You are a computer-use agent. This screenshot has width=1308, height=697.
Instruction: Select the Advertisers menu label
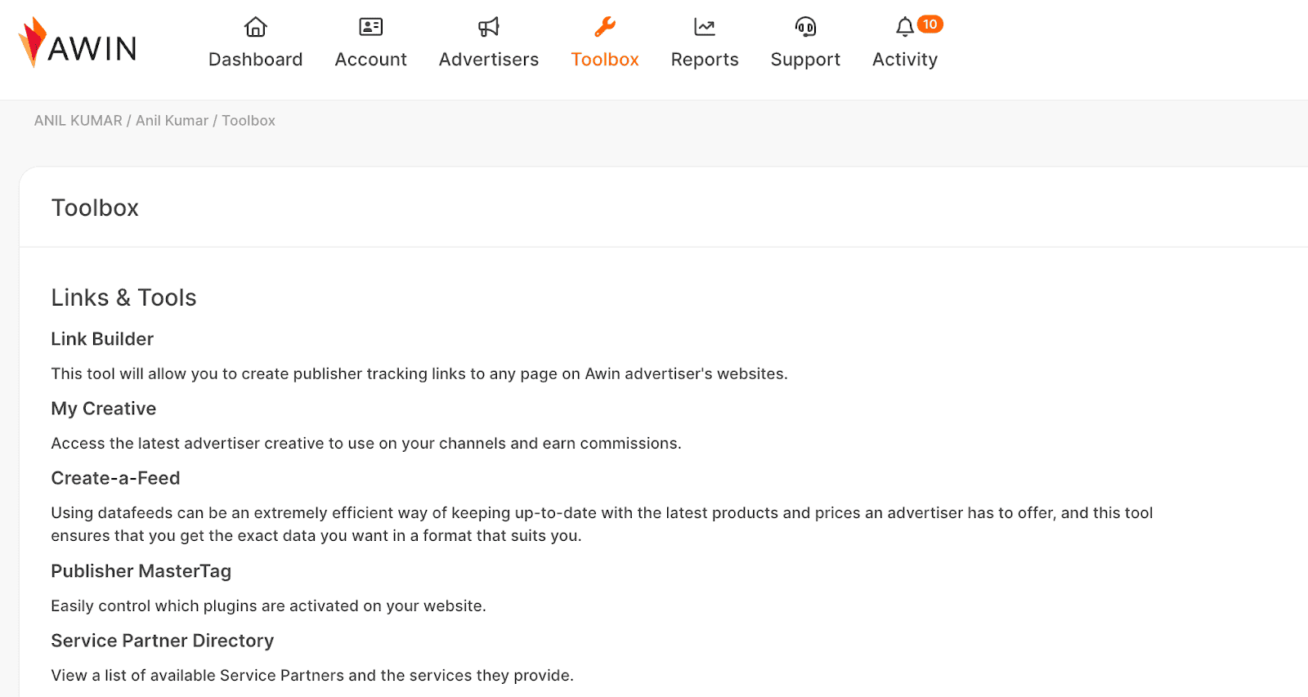(x=489, y=60)
